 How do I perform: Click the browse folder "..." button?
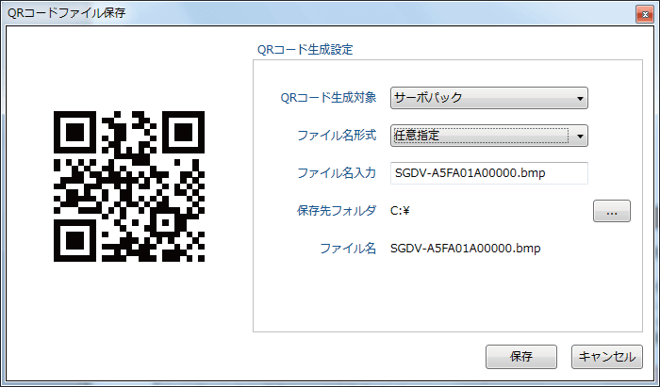pyautogui.click(x=612, y=212)
